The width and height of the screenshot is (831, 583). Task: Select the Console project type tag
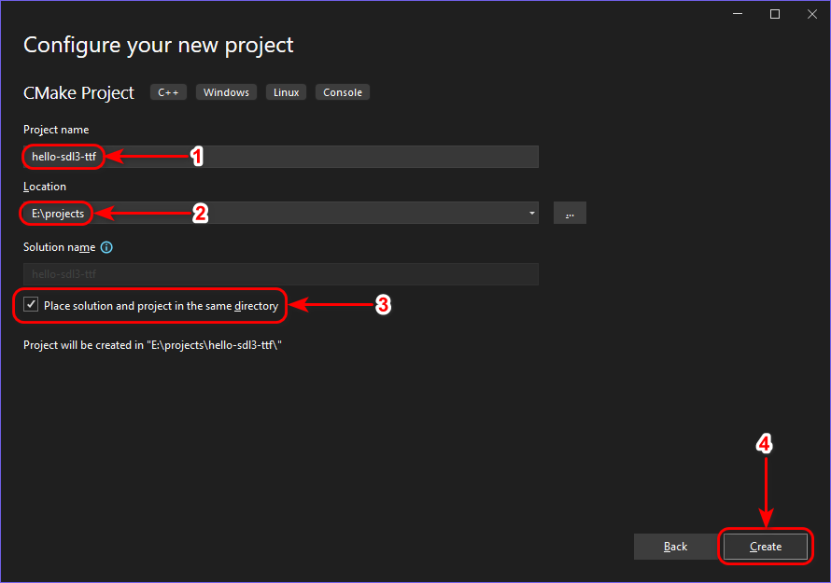click(x=342, y=91)
